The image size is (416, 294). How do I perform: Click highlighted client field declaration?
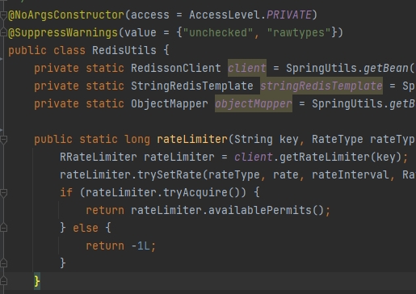247,68
